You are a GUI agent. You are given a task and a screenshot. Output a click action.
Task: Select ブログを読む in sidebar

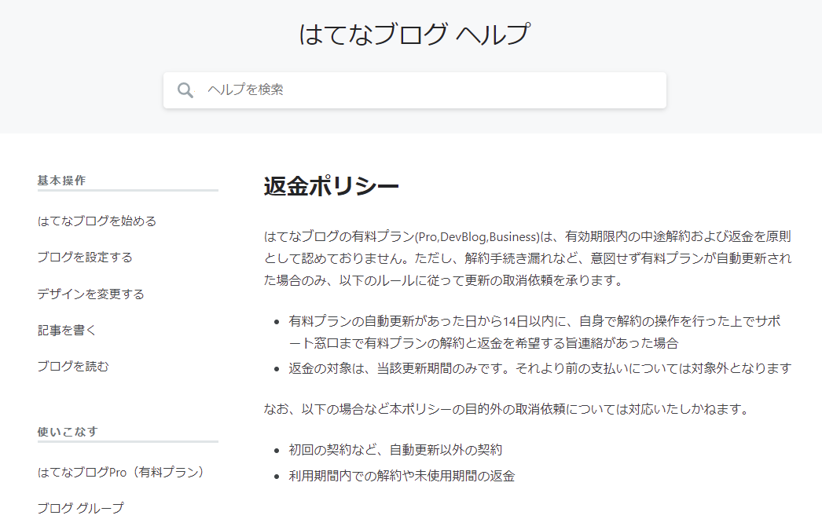pyautogui.click(x=73, y=366)
